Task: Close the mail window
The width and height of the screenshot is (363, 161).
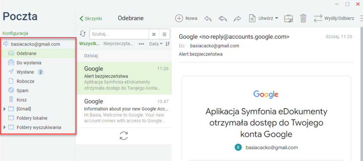Action: click(358, 4)
